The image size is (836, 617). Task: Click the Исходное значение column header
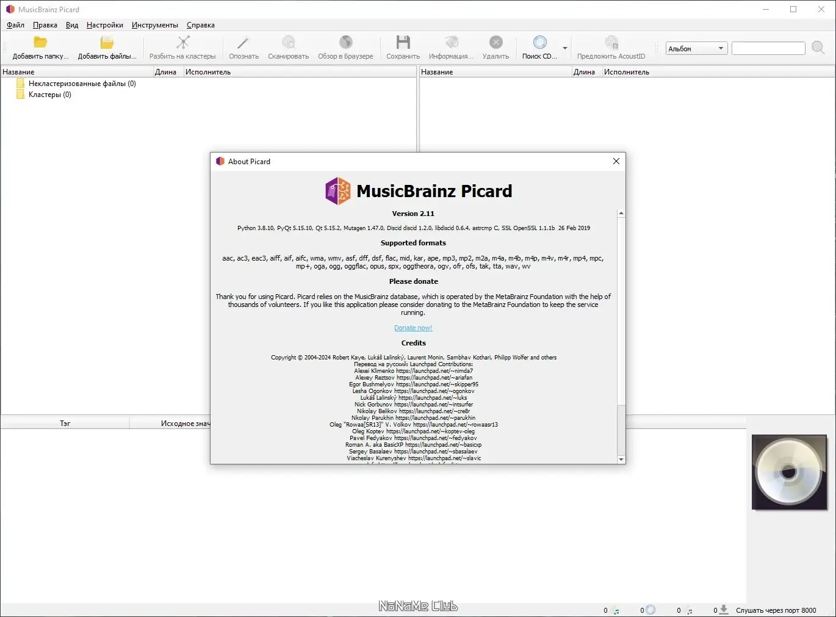(170, 423)
